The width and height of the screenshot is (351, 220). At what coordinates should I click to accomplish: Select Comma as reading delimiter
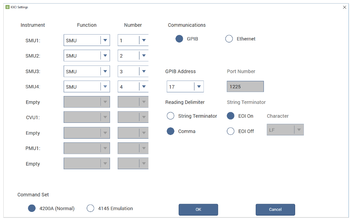pos(171,131)
